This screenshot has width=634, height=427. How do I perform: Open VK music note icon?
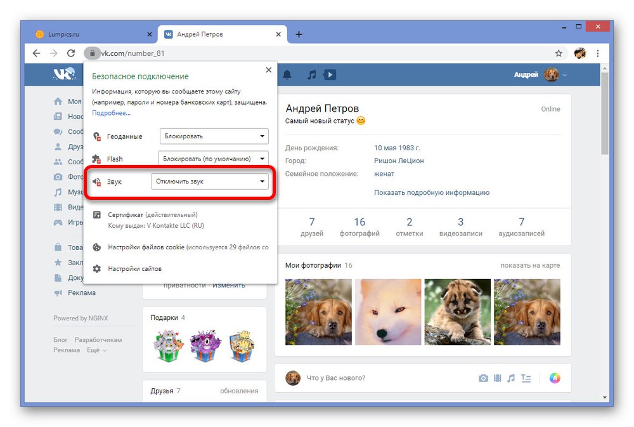coord(311,75)
